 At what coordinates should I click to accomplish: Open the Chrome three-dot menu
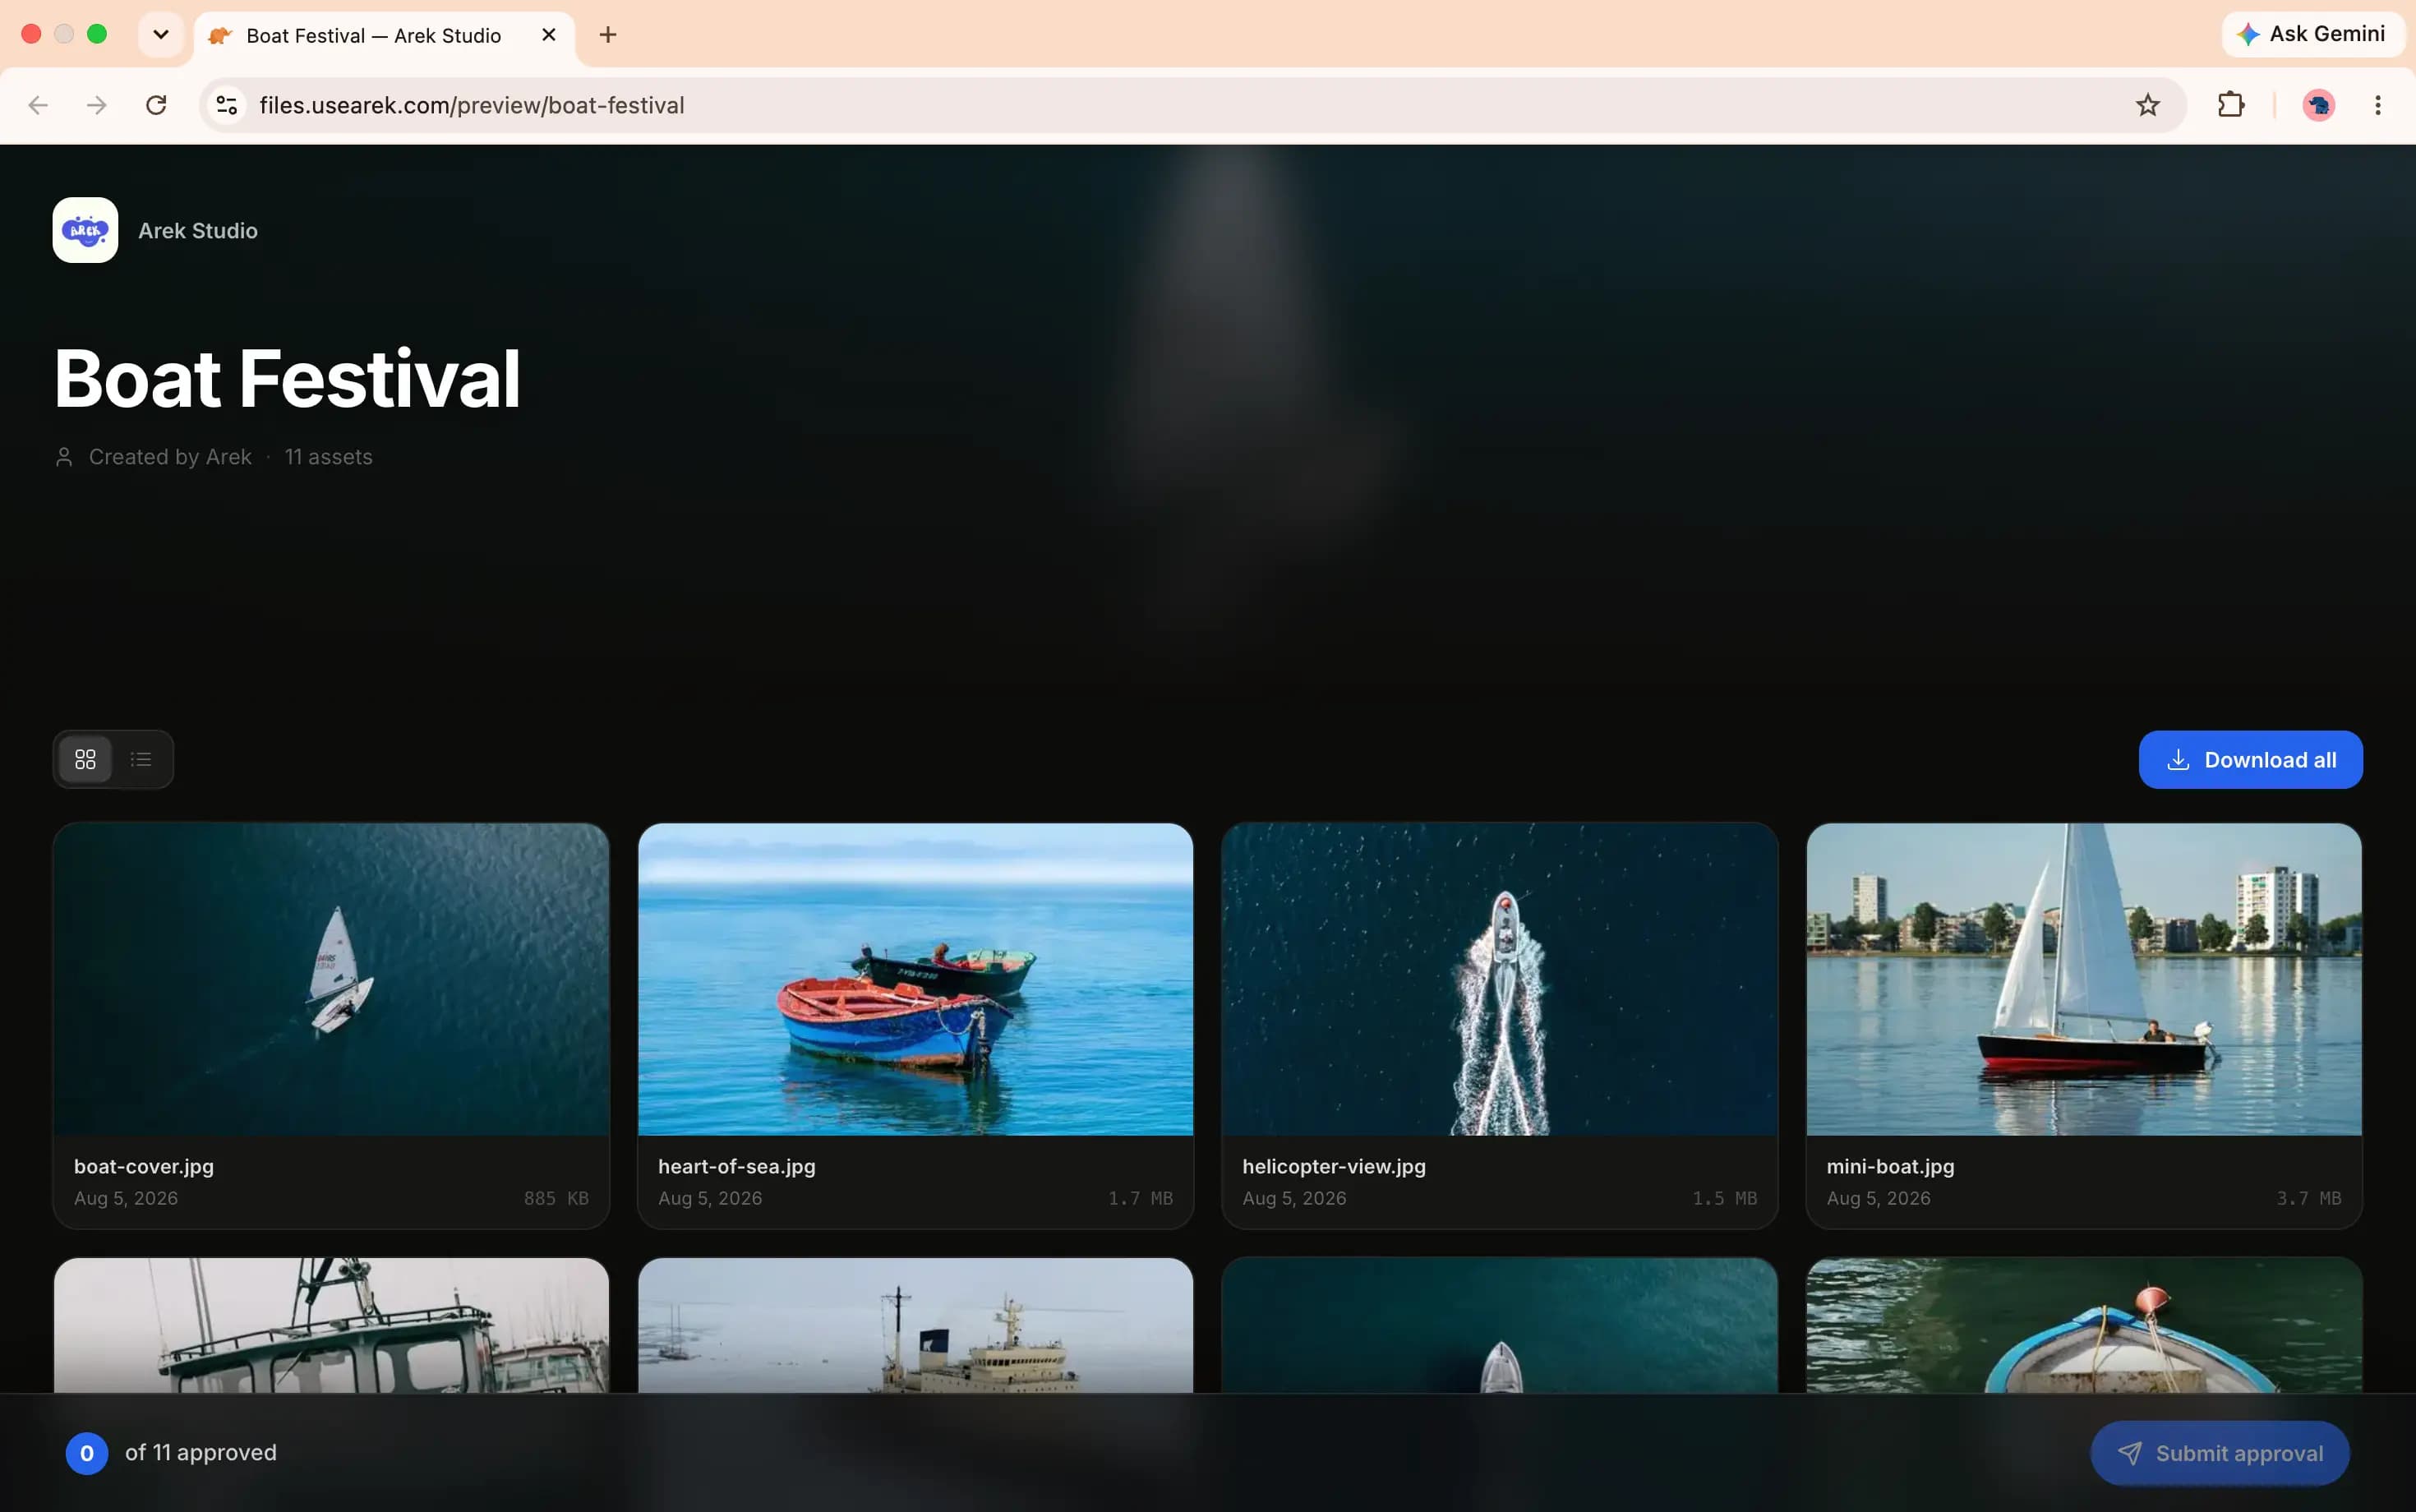click(x=2378, y=105)
